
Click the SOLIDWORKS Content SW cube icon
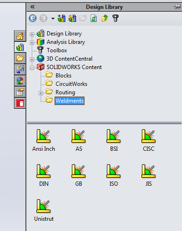(41, 67)
